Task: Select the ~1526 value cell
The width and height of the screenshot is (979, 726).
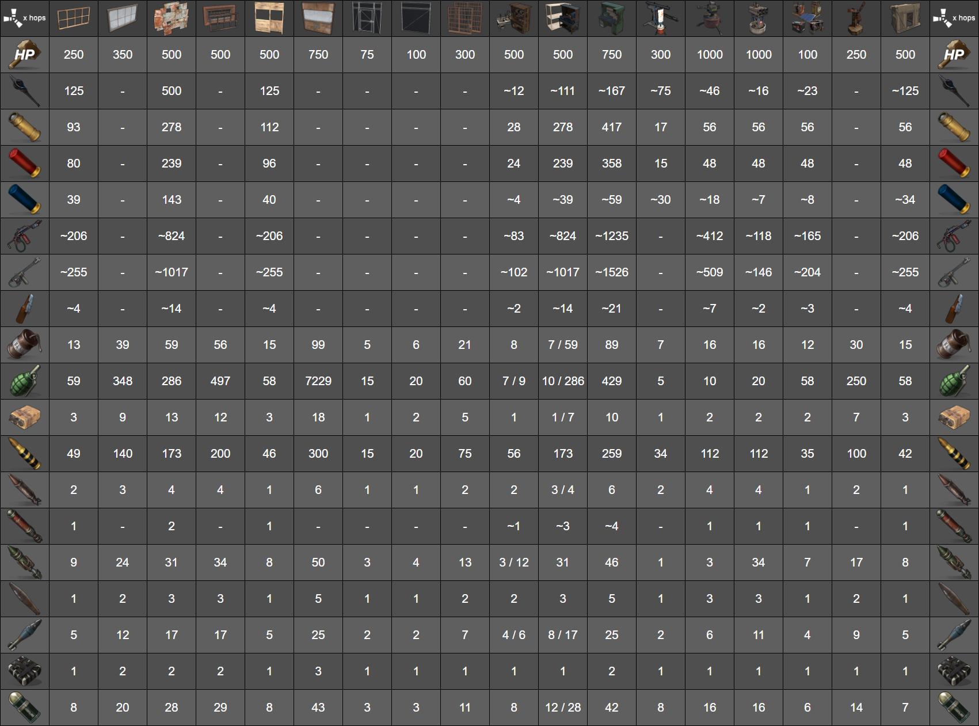Action: point(612,272)
